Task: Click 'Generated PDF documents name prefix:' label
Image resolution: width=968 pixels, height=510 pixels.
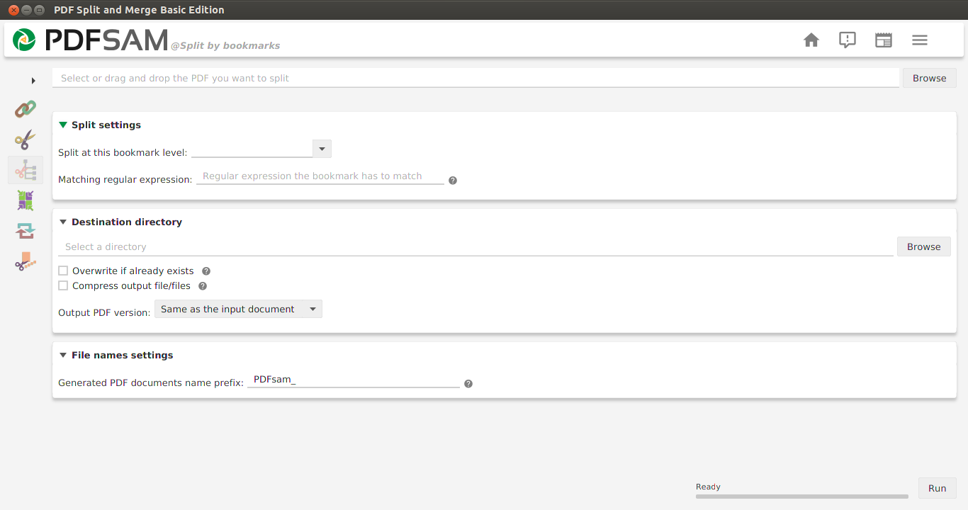Action: [x=151, y=382]
